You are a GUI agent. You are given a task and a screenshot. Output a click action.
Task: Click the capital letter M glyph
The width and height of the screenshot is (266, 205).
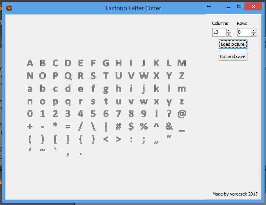point(182,63)
